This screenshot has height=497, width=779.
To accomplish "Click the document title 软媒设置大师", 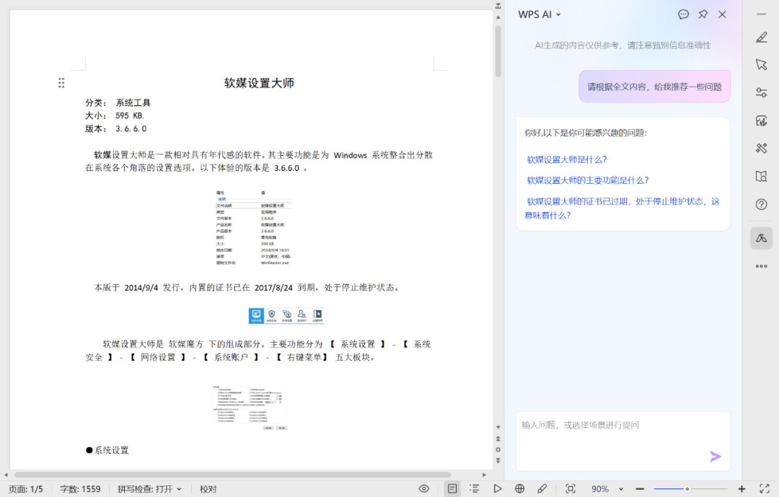I will click(259, 83).
